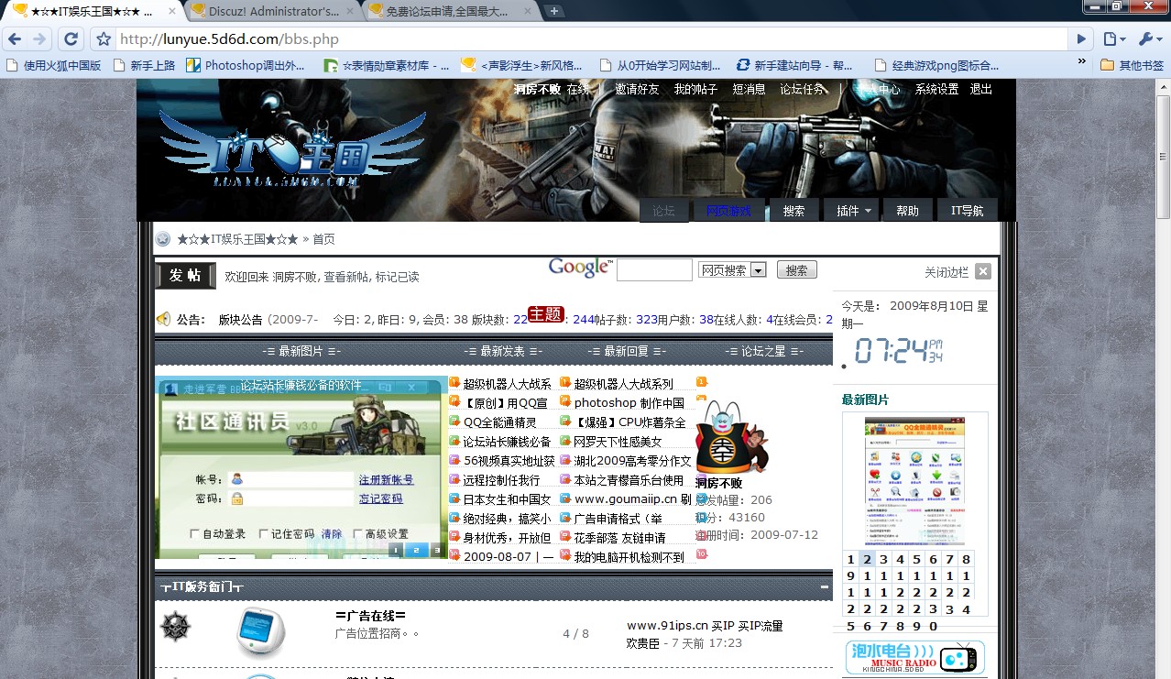Open the 插件 plugins dropdown menu

tap(853, 211)
